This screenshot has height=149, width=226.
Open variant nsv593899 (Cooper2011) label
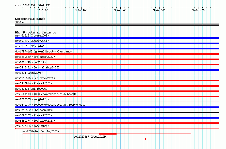pyautogui.click(x=32, y=41)
